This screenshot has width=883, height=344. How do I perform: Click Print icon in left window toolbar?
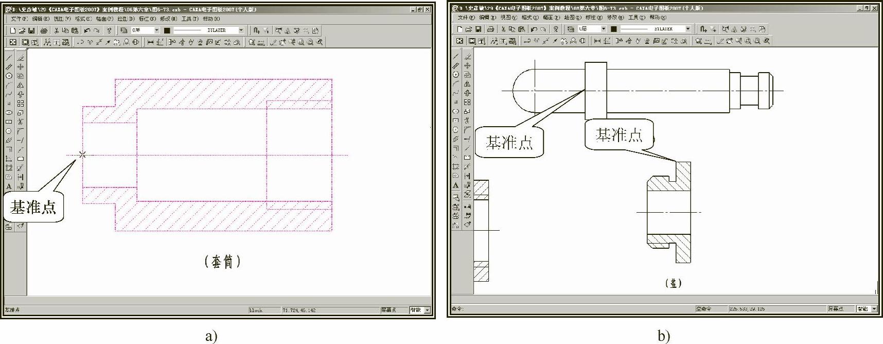point(44,30)
